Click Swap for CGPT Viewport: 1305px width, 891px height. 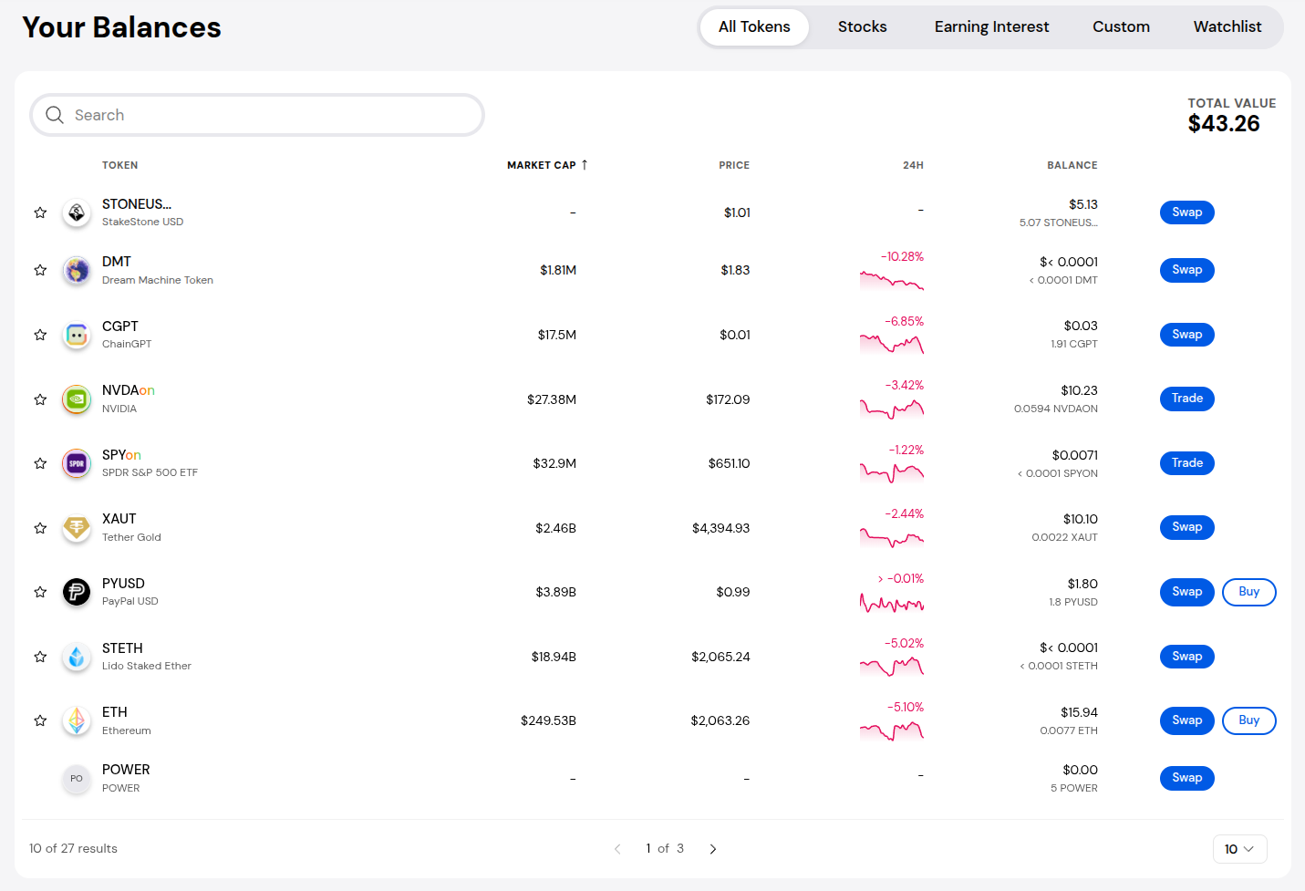pyautogui.click(x=1186, y=335)
